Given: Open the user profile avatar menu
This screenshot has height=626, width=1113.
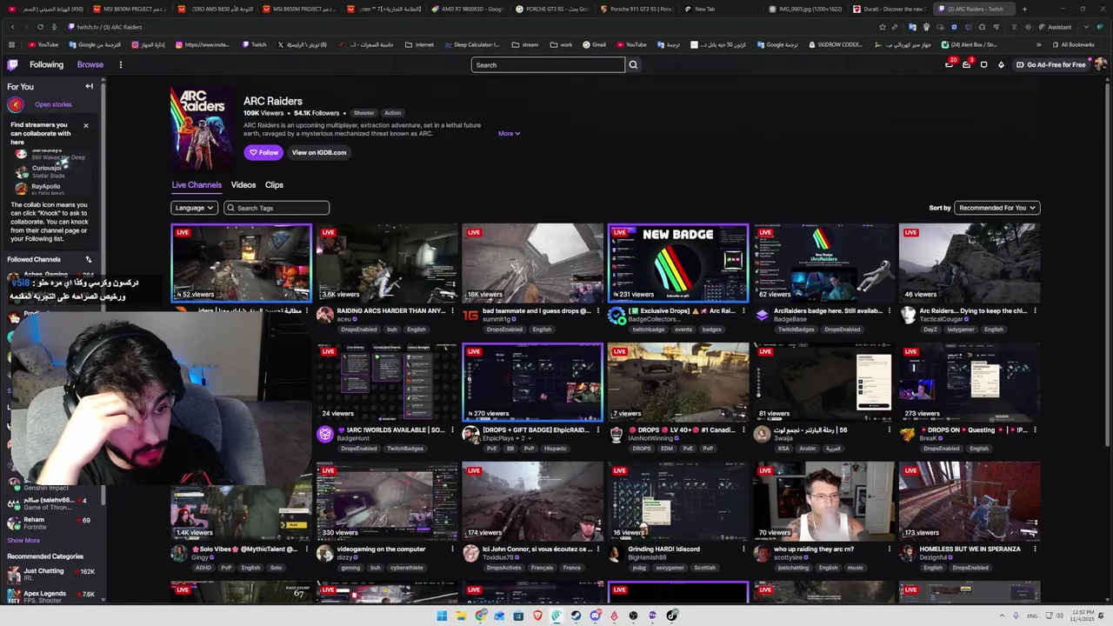Looking at the screenshot, I should pos(1101,64).
